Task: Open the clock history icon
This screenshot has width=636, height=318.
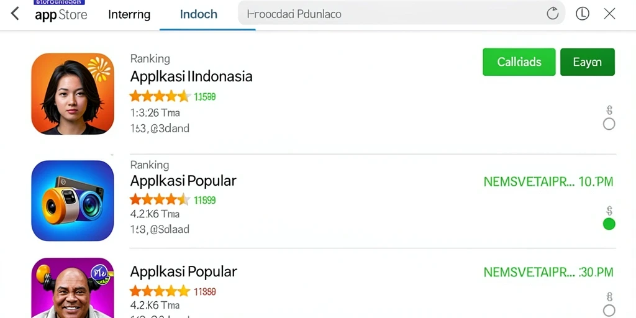Action: [x=583, y=14]
